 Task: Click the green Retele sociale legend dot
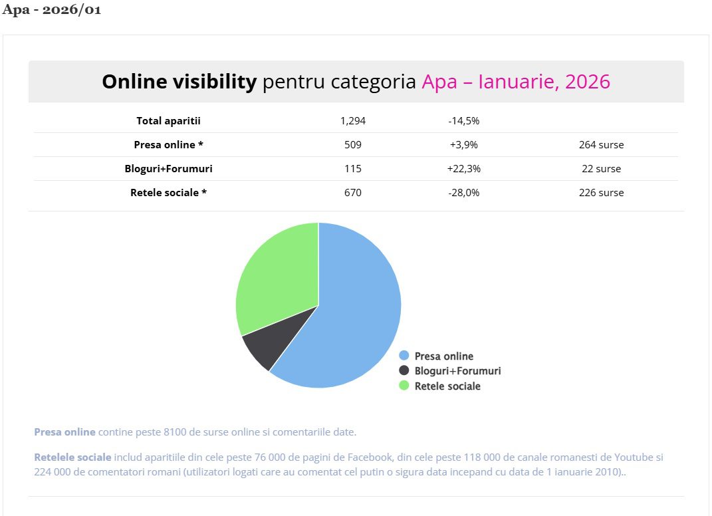point(404,386)
